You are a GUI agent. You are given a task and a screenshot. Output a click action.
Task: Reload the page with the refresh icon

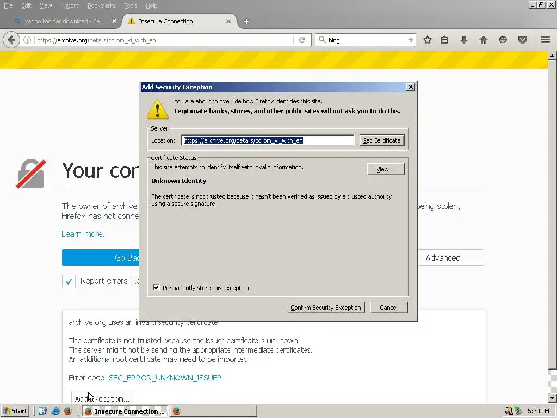coord(302,40)
